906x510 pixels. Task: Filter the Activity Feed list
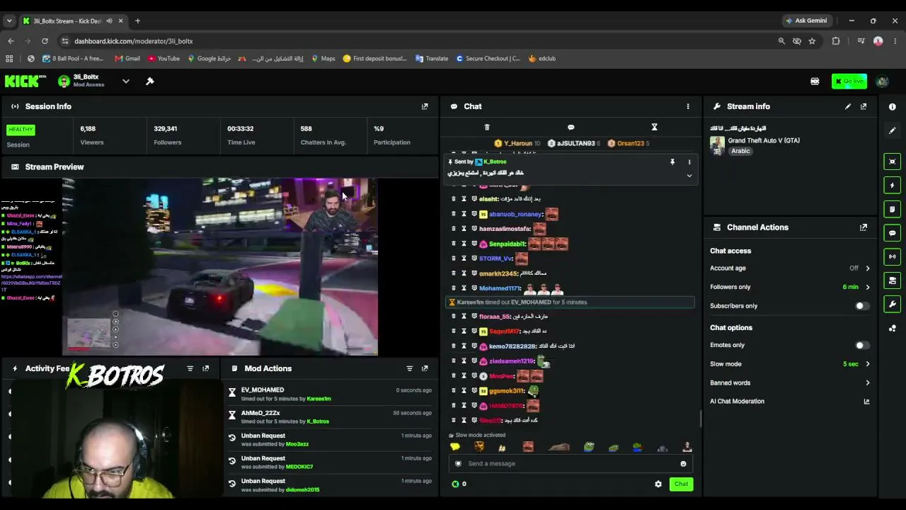click(190, 368)
